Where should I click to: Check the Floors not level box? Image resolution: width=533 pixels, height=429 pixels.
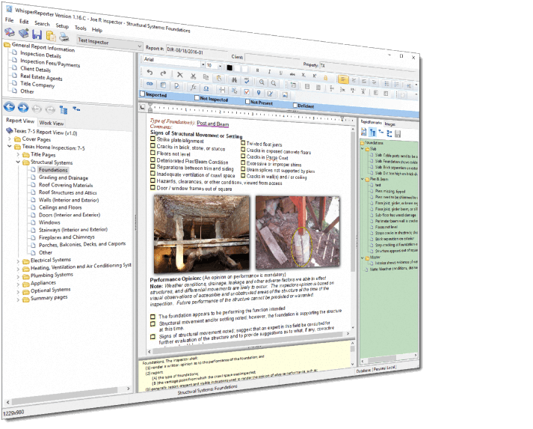click(x=152, y=153)
